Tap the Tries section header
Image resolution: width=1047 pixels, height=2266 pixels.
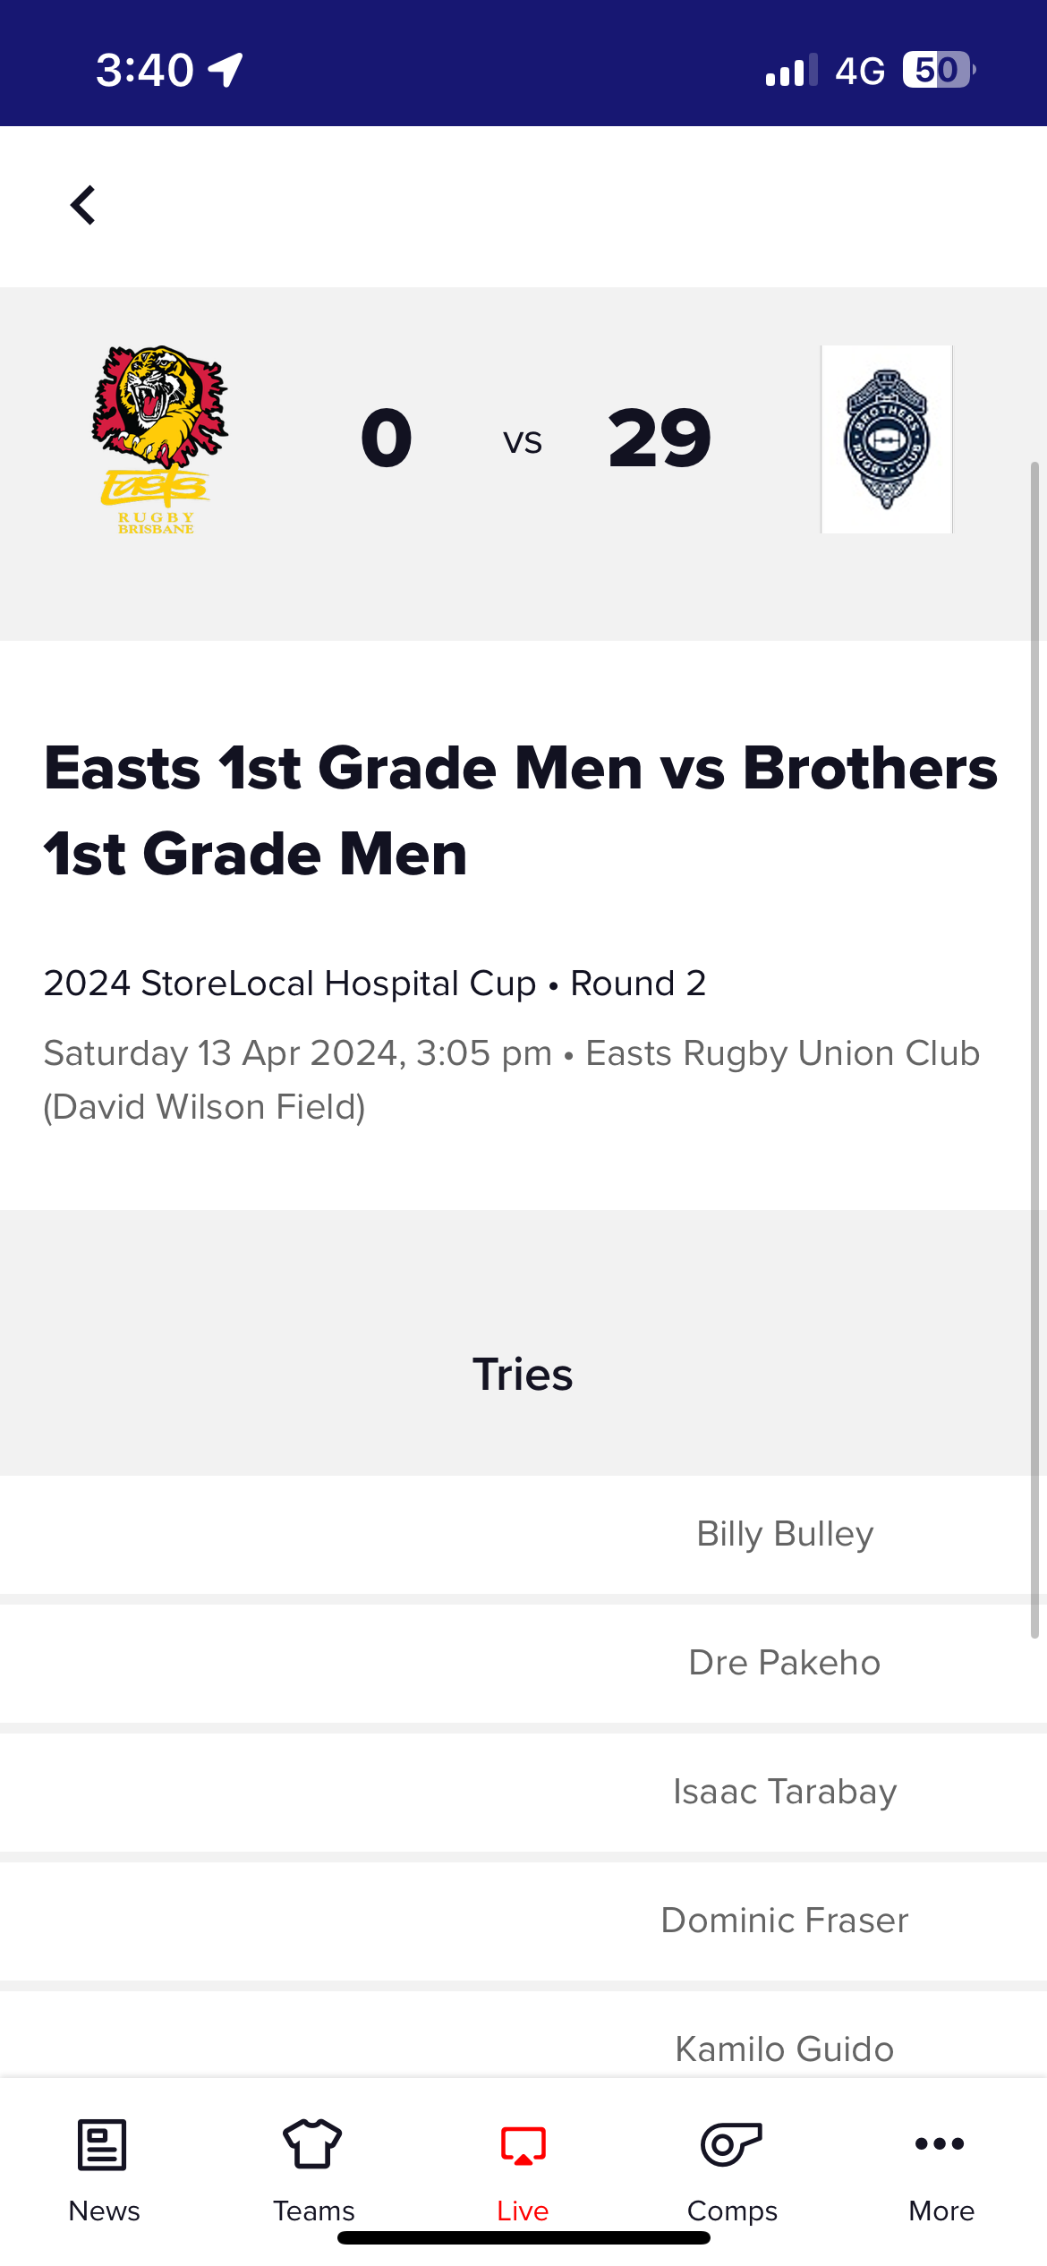(x=523, y=1375)
